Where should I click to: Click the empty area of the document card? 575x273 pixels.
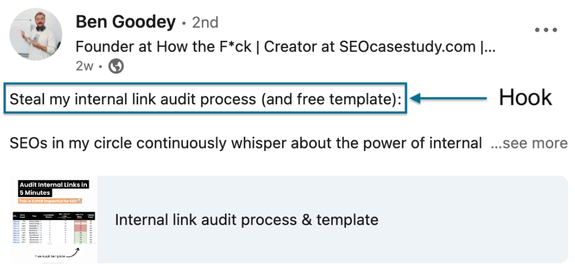coord(473,220)
